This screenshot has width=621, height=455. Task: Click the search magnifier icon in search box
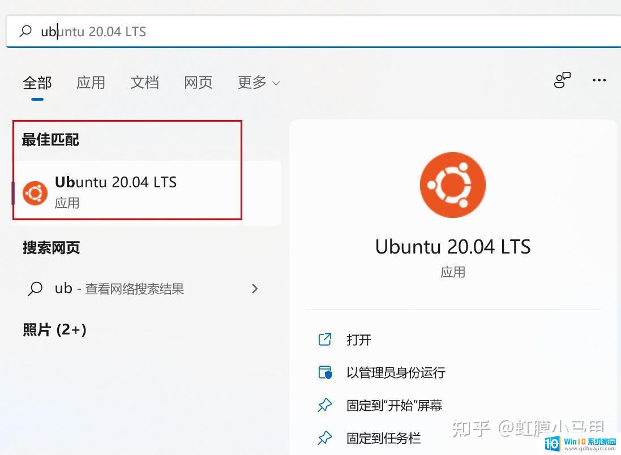pos(25,31)
